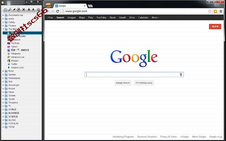The width and height of the screenshot is (226, 141).
Task: Click the Google Search button
Action: pos(123,83)
